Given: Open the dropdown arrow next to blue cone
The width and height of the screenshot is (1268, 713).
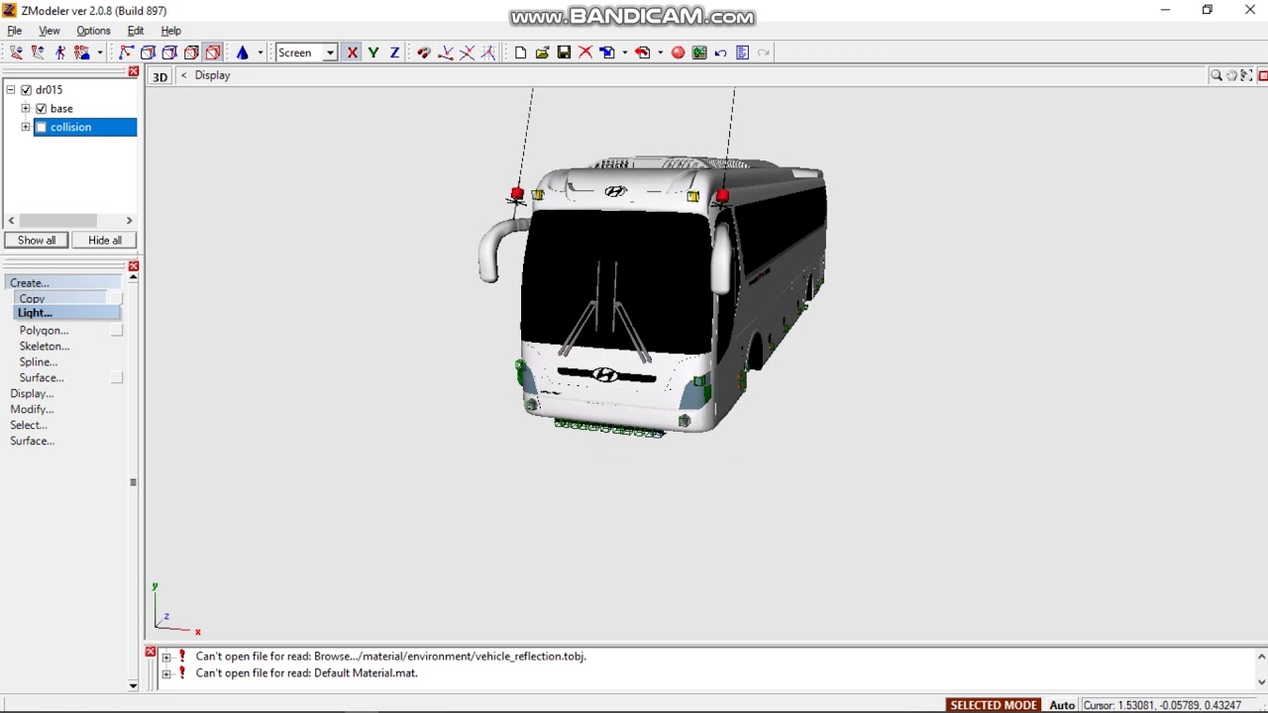Looking at the screenshot, I should point(261,52).
